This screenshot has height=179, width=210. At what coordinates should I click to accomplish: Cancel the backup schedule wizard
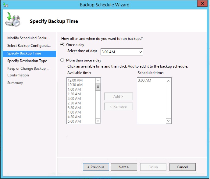point(182,167)
